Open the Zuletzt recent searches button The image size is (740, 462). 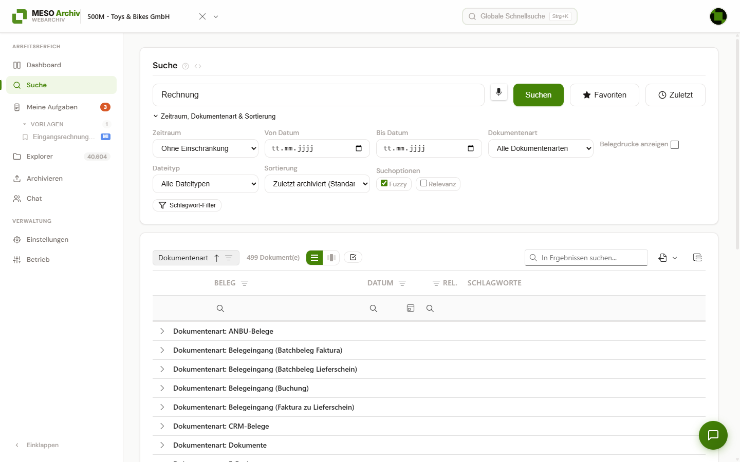(675, 95)
